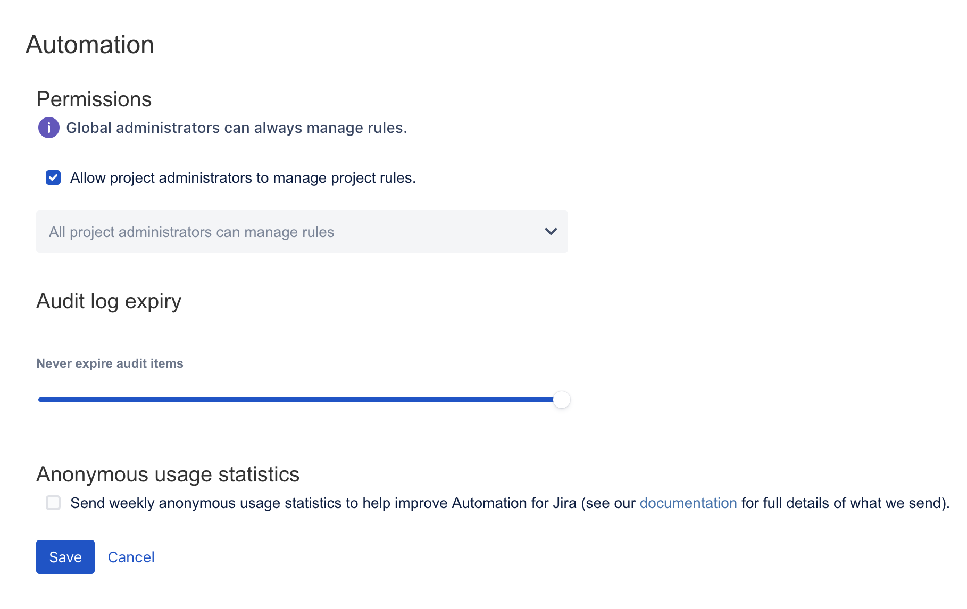Click the Anonymous usage statistics heading
The image size is (967, 609).
tap(168, 475)
